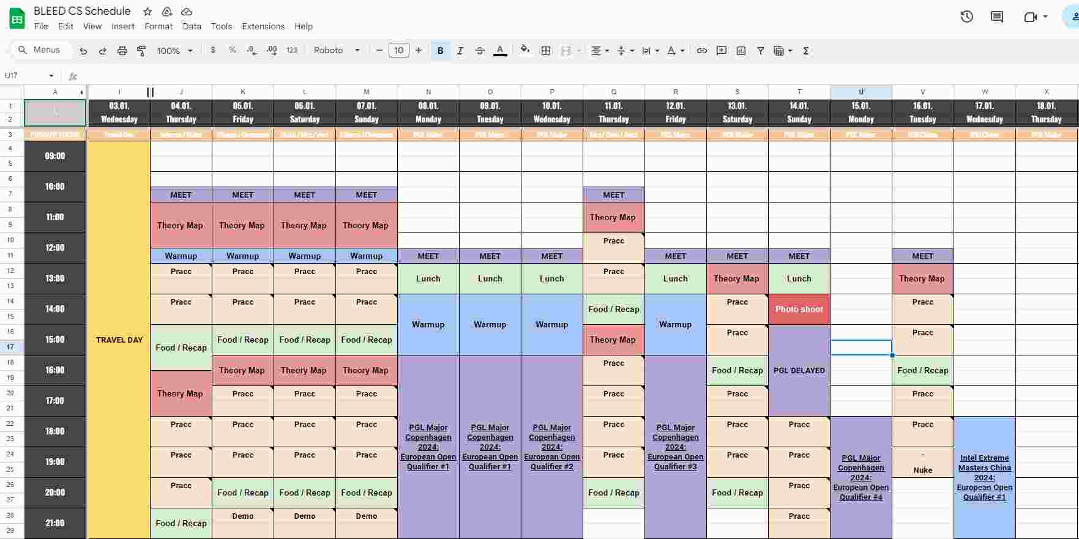Click the undo arrow icon

point(83,51)
